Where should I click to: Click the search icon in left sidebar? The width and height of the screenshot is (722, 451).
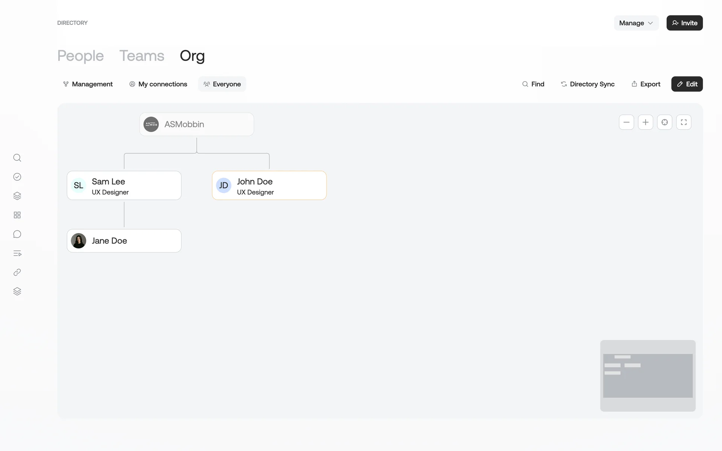click(x=17, y=158)
